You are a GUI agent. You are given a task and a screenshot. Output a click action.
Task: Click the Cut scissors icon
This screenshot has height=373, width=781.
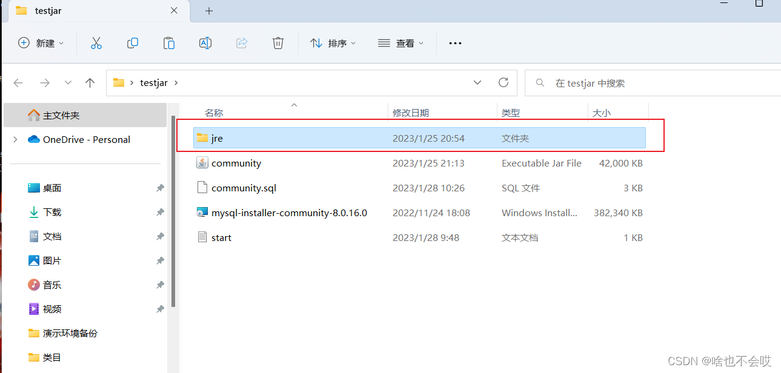pos(96,43)
